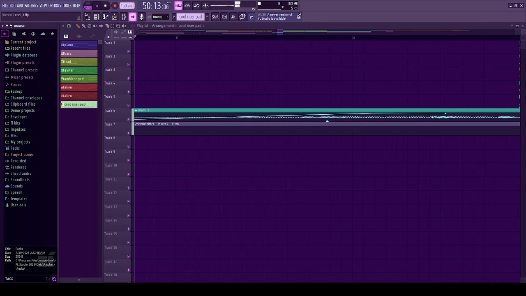Open the Mixer icon
The height and width of the screenshot is (296, 526).
(123, 17)
